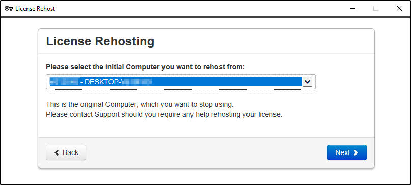Close the License Rehost window
Viewport: 411px width, 185px height.
coord(399,8)
